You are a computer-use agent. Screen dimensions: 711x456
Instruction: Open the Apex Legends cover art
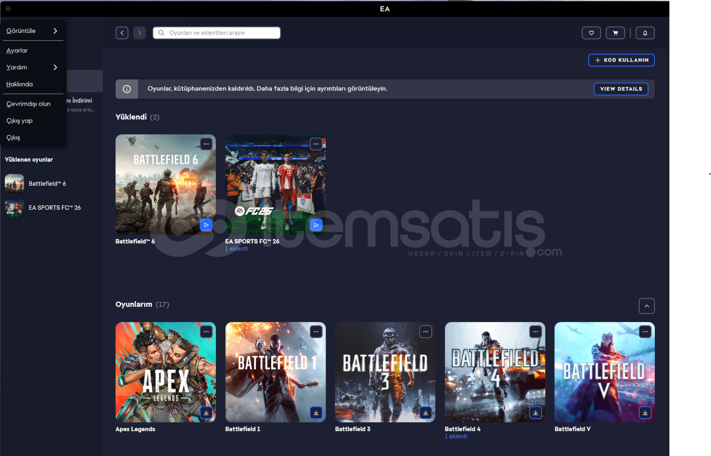coord(166,372)
